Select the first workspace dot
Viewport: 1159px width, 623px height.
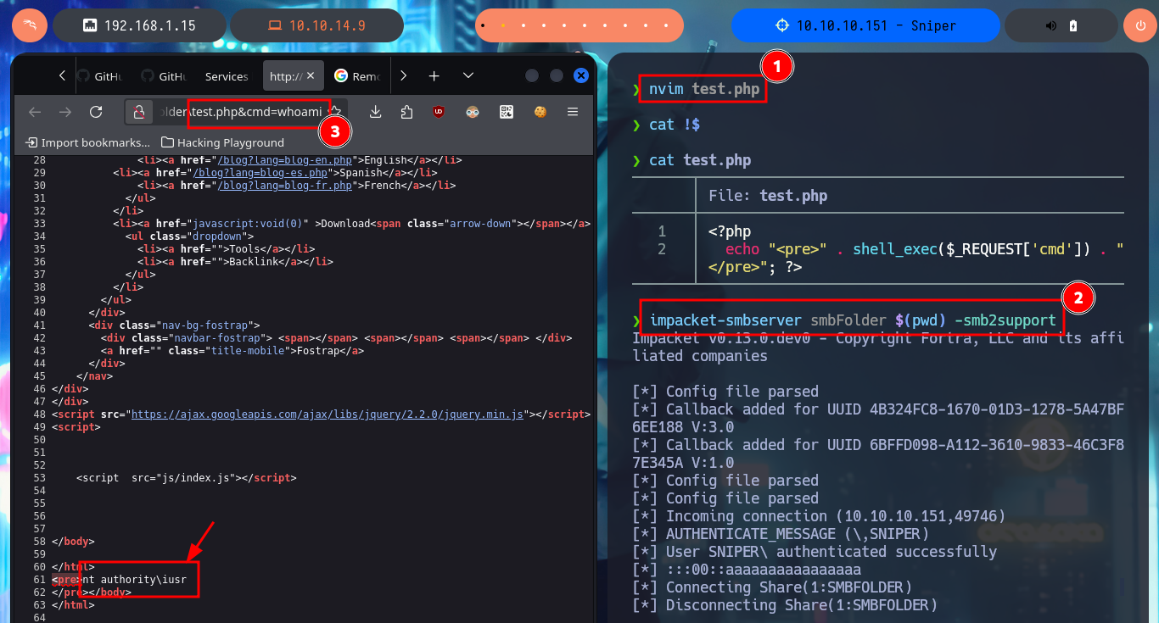pos(482,25)
